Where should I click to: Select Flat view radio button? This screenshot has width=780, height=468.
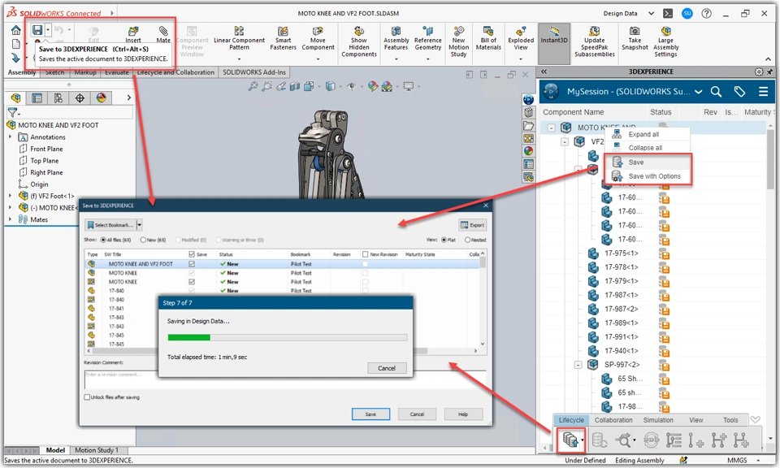pos(444,240)
